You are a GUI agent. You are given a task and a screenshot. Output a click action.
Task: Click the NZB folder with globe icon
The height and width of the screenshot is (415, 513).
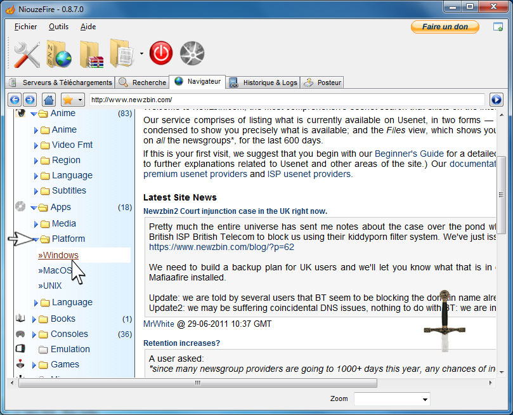pos(59,54)
